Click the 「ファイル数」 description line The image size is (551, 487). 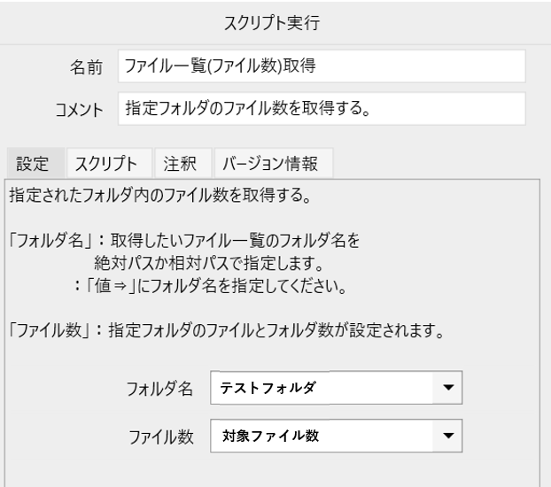tap(226, 330)
